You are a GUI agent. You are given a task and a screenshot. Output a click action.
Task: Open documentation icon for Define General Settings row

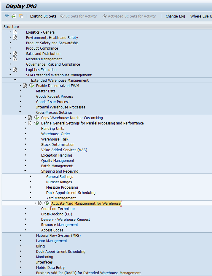30,123
